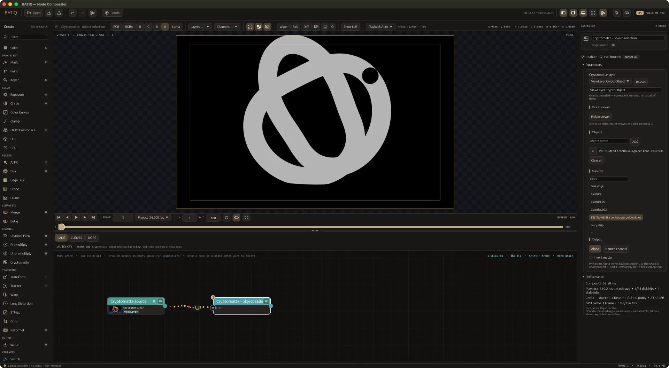The width and height of the screenshot is (669, 368).
Task: Add a Tracker node
Action: pyautogui.click(x=25, y=286)
